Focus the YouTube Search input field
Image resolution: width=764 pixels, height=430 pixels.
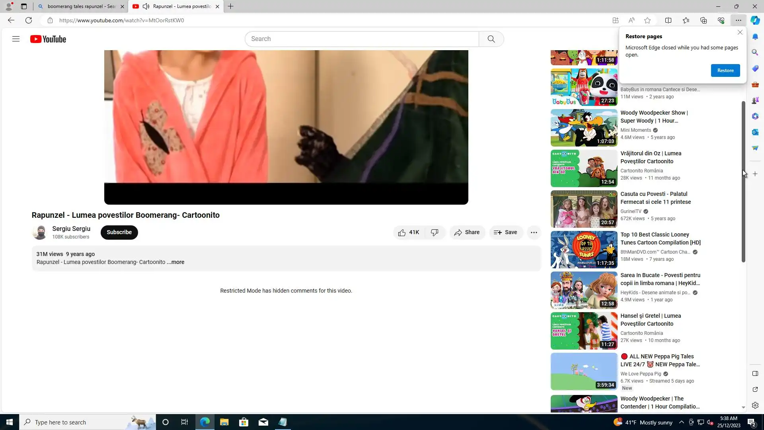pyautogui.click(x=361, y=39)
